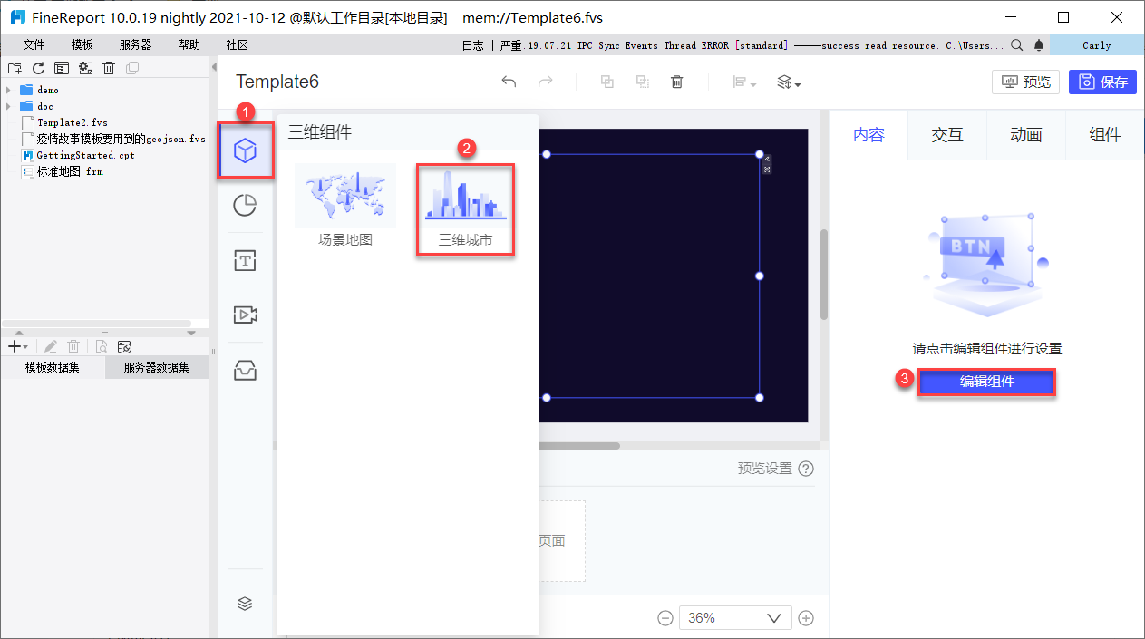Screen dimensions: 1145x639
Task: Click the canvas horizontal scrollbar
Action: 579,446
